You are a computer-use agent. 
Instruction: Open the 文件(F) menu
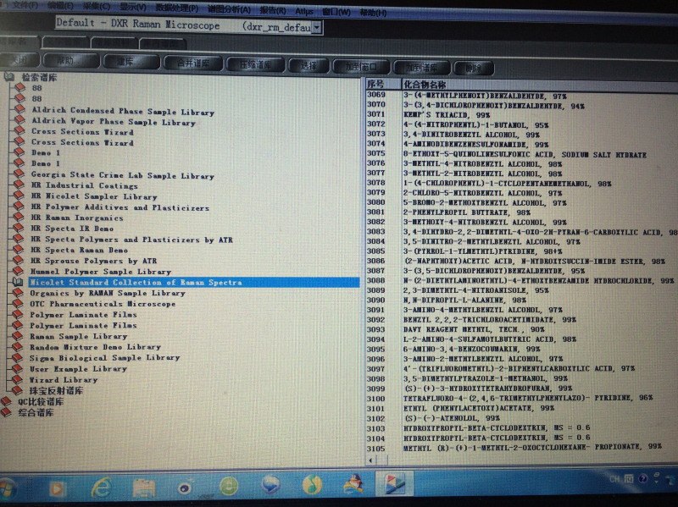(x=25, y=5)
